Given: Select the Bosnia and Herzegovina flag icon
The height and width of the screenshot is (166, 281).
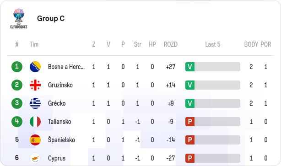Looking at the screenshot, I should (35, 67).
